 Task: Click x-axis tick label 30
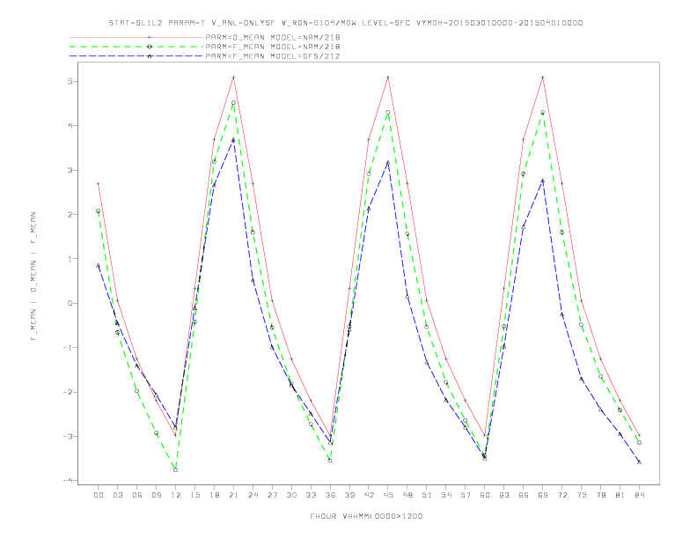click(291, 495)
